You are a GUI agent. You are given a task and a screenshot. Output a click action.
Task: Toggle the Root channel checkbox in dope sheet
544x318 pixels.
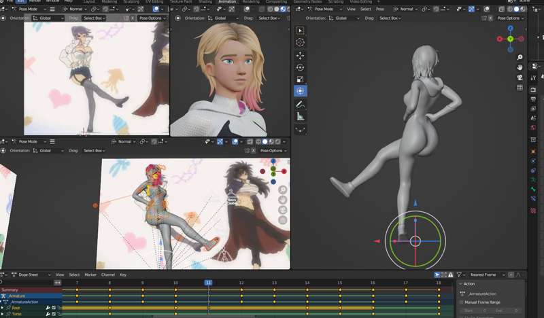point(54,308)
